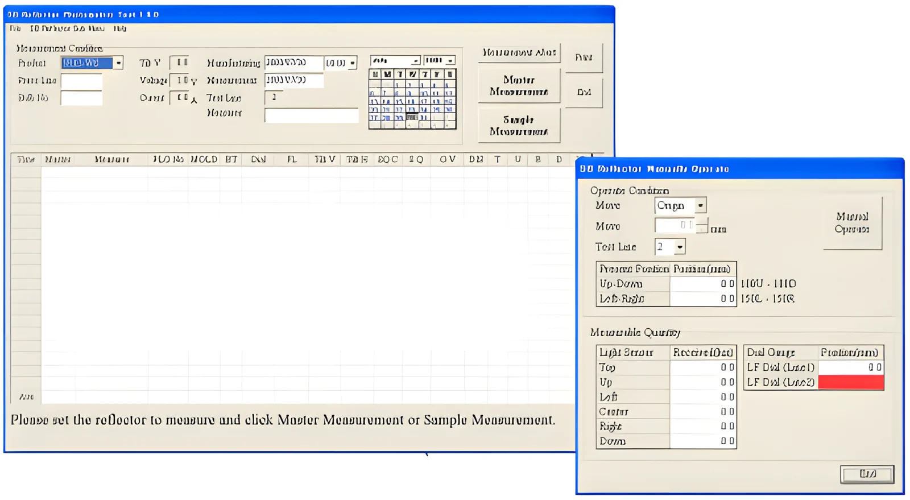Click the Move amount spinner in mm
Viewport: 910px width, 500px height.
tap(702, 226)
